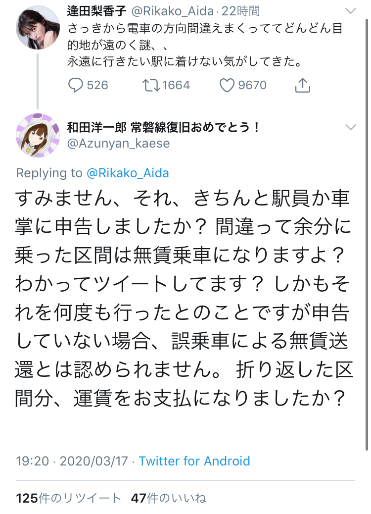
Task: Open 逢田梨香子's profile avatar
Action: pyautogui.click(x=38, y=28)
